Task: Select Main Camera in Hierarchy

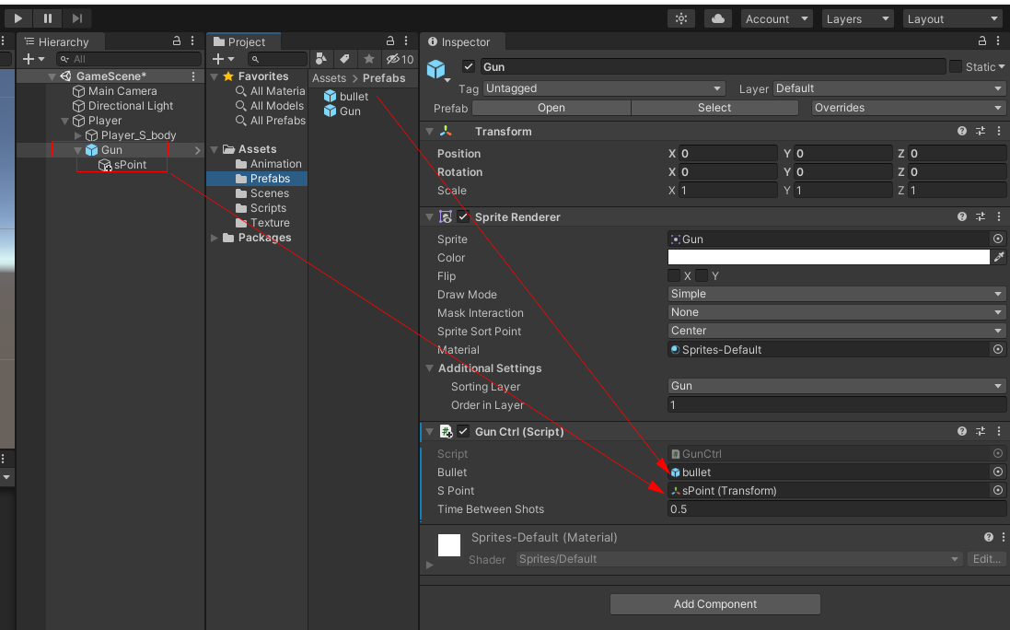Action: point(122,91)
